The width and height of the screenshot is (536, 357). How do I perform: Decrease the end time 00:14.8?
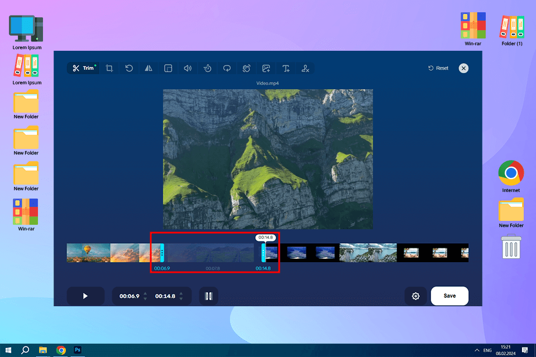pyautogui.click(x=181, y=299)
